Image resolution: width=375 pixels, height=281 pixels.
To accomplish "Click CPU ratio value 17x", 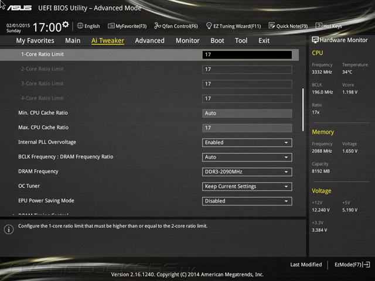I will pyautogui.click(x=316, y=112).
